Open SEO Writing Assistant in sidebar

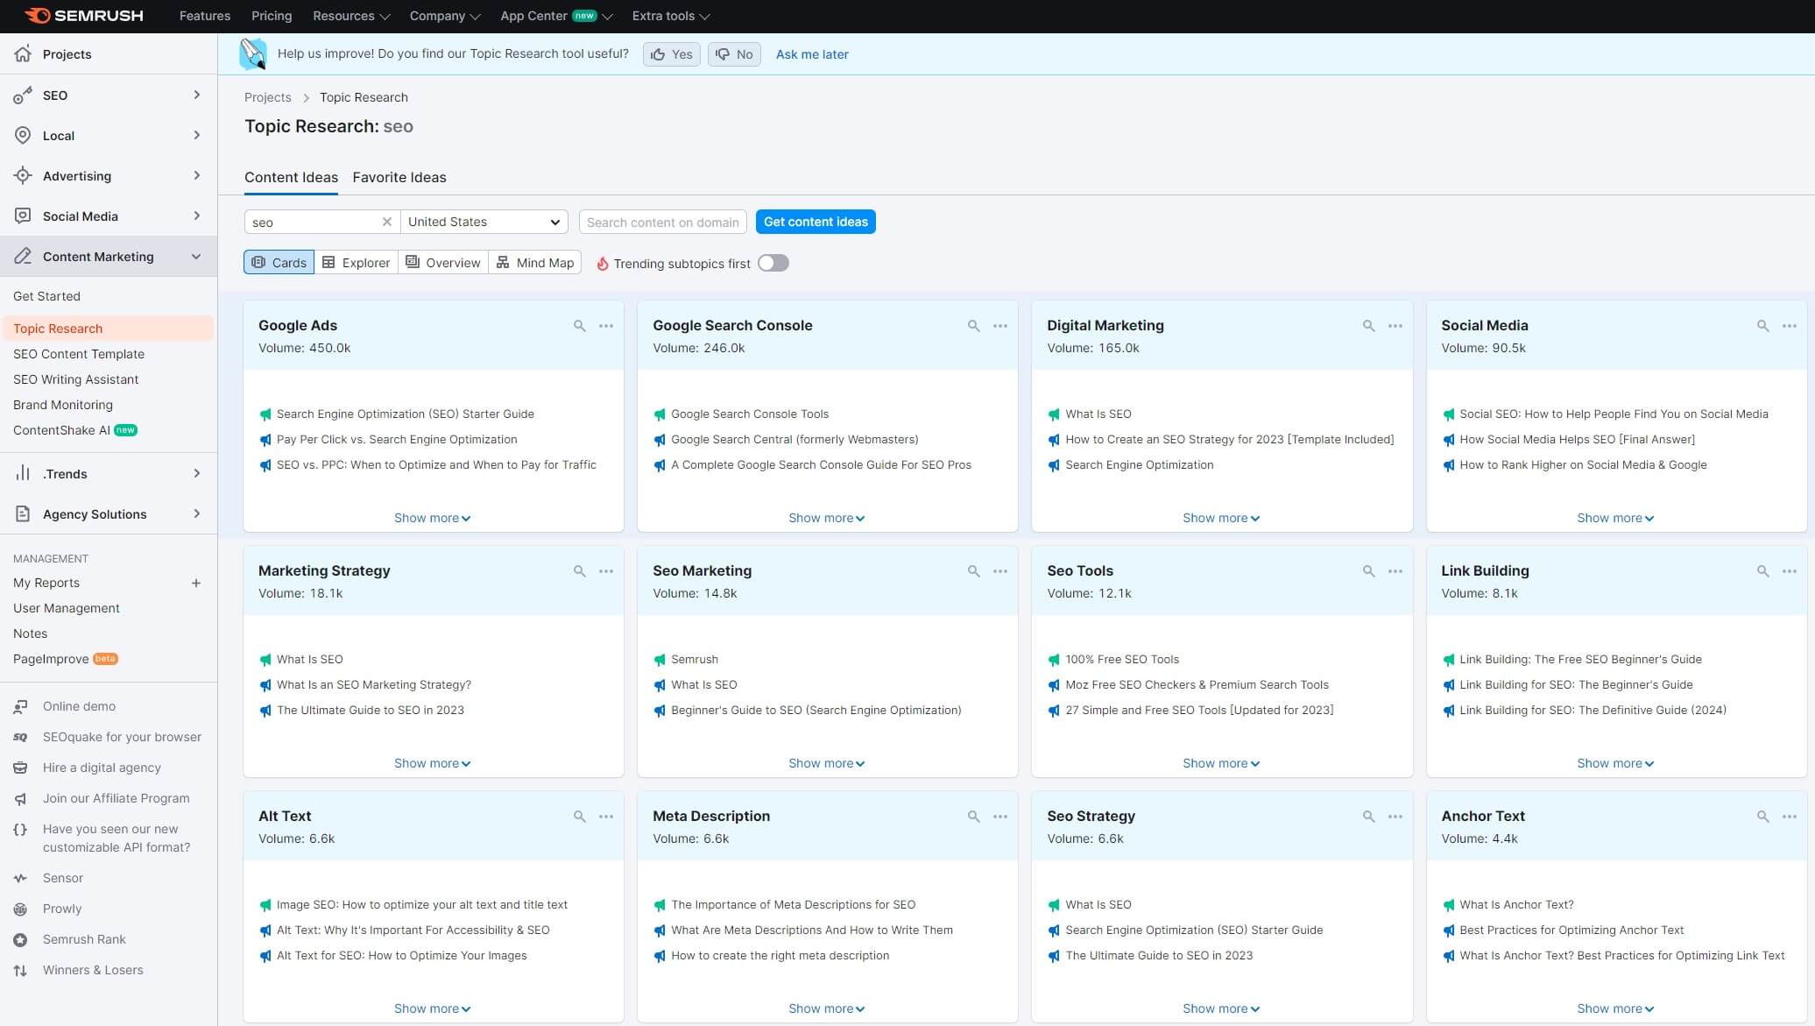[x=75, y=379]
